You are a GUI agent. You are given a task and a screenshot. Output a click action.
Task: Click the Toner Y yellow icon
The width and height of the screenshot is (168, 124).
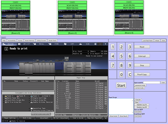pyautogui.click(x=6, y=96)
